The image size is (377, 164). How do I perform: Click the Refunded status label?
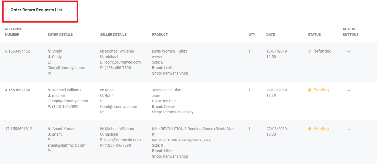pos(322,51)
